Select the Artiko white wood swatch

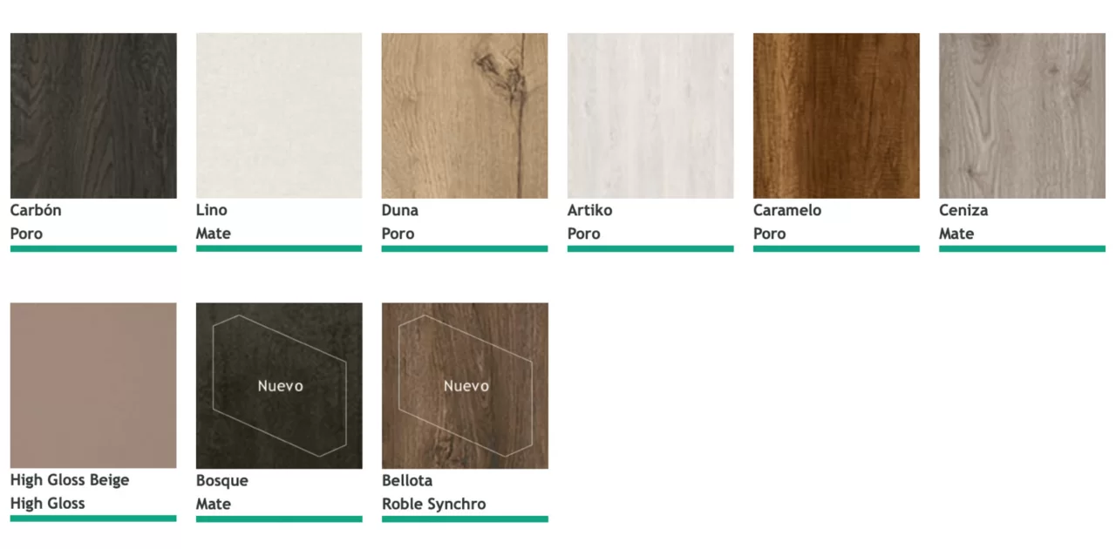(650, 116)
